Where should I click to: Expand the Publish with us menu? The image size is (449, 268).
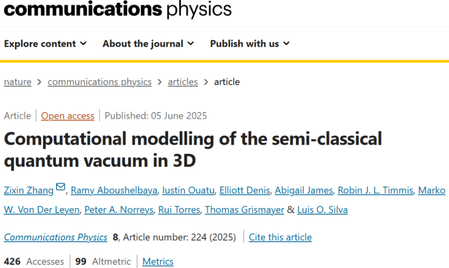click(250, 44)
